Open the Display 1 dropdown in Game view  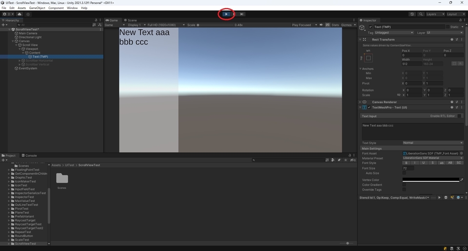pyautogui.click(x=136, y=25)
